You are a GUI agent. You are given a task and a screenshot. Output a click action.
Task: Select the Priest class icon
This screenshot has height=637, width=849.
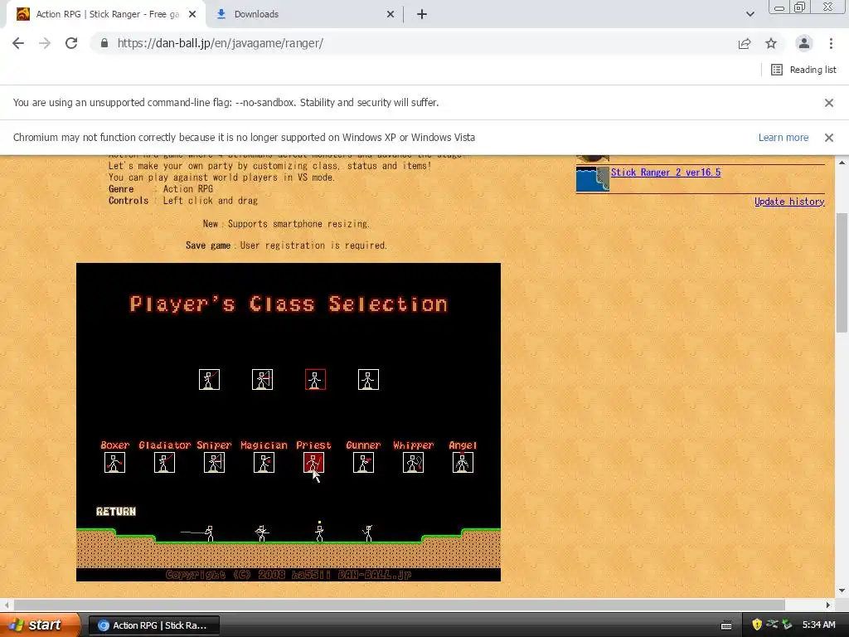pyautogui.click(x=314, y=463)
